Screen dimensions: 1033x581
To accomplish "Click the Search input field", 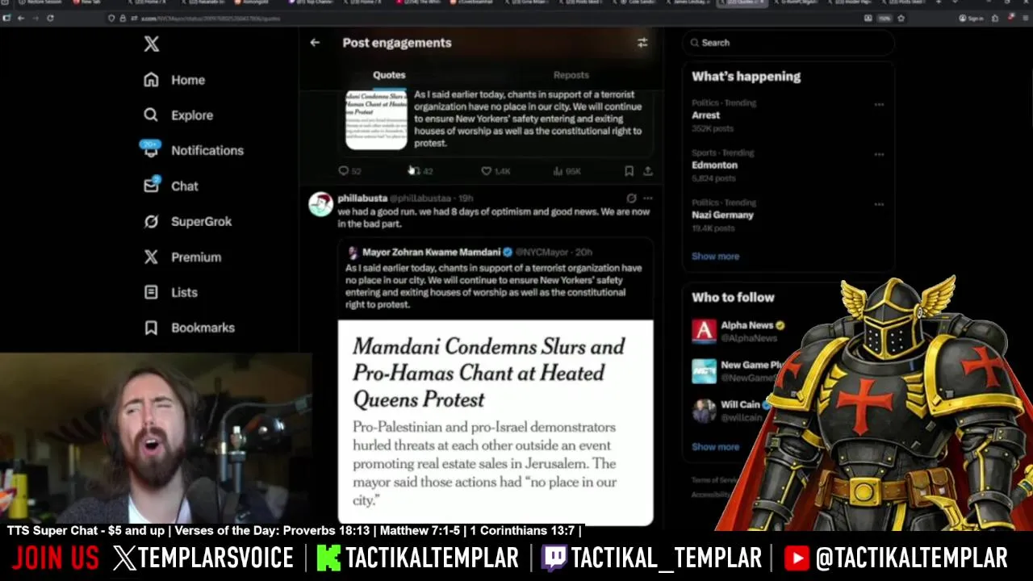I will click(788, 43).
